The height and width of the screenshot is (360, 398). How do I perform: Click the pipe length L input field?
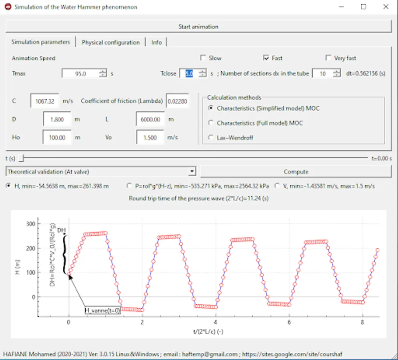point(150,119)
